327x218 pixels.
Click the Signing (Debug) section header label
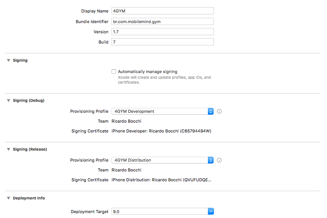[28, 100]
